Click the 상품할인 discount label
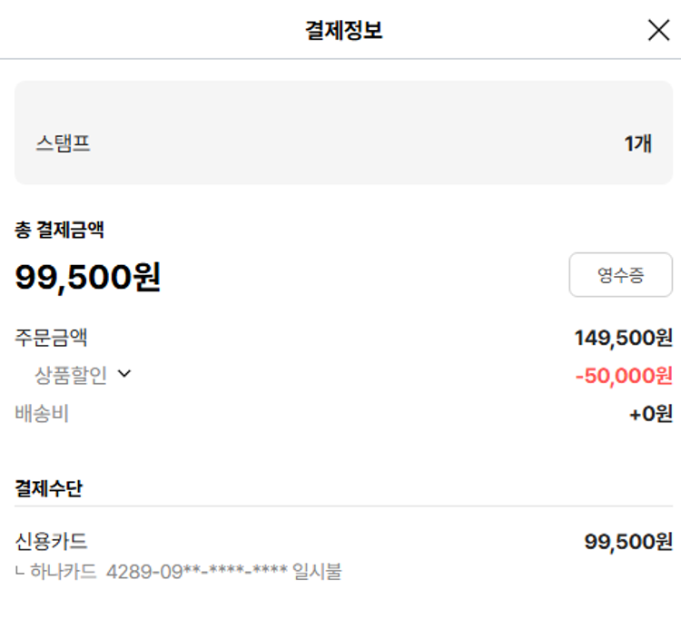 (71, 375)
